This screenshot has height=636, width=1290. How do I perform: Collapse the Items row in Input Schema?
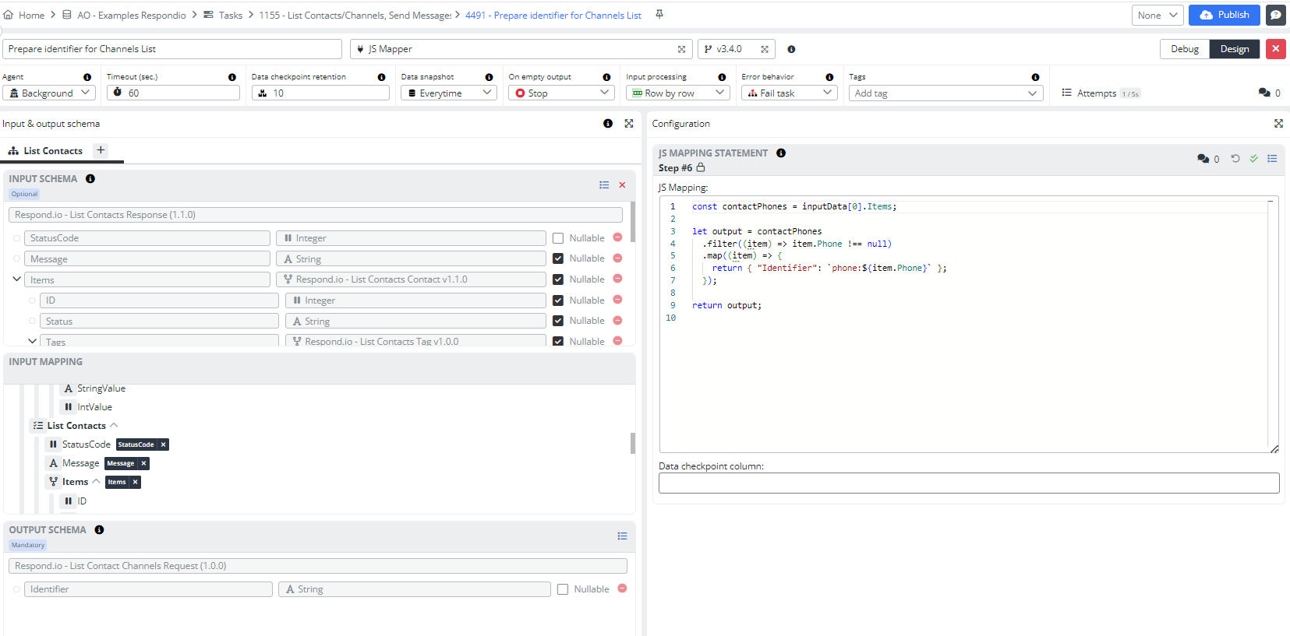[x=17, y=279]
